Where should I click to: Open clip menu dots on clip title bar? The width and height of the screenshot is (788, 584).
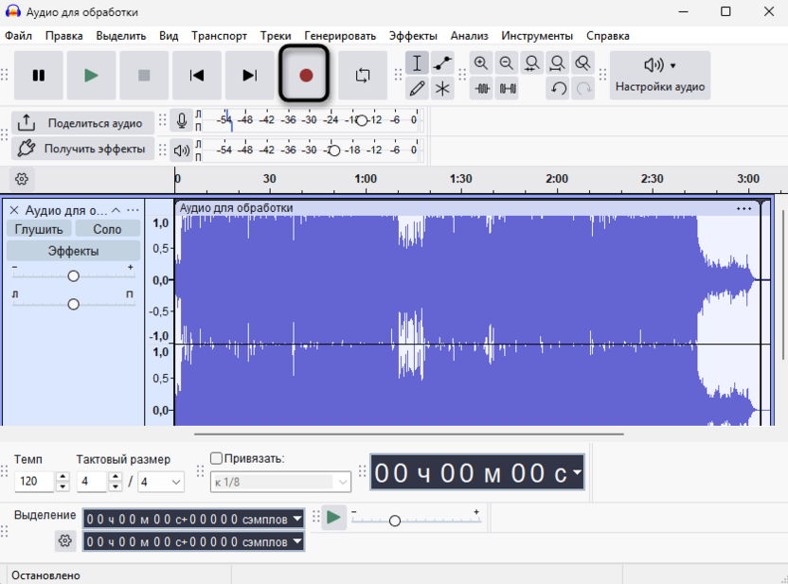[x=743, y=208]
